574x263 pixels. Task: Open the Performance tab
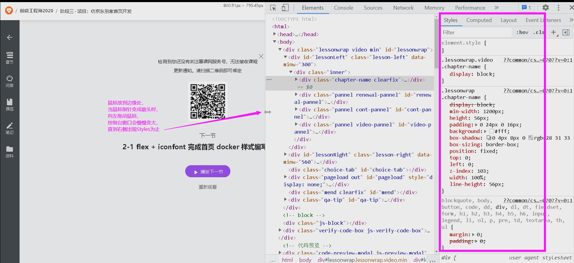pyautogui.click(x=470, y=8)
